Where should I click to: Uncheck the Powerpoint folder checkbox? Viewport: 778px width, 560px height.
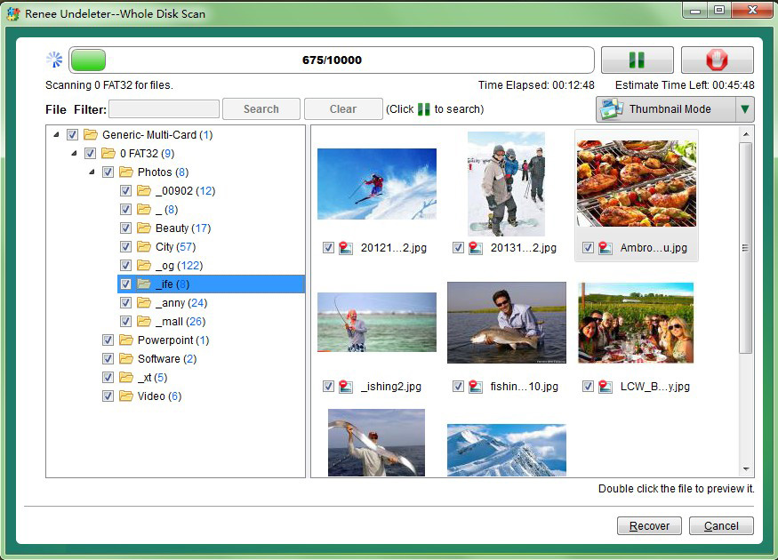click(x=108, y=340)
